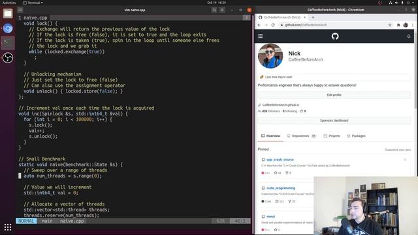
Task: Click 'while (locked.exchange(true))' line
Action: click(x=67, y=52)
